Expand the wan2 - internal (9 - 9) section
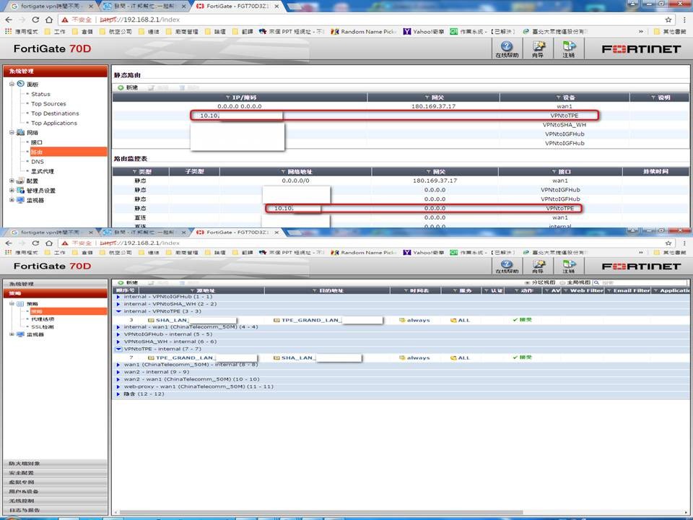This screenshot has width=693, height=520. (118, 372)
